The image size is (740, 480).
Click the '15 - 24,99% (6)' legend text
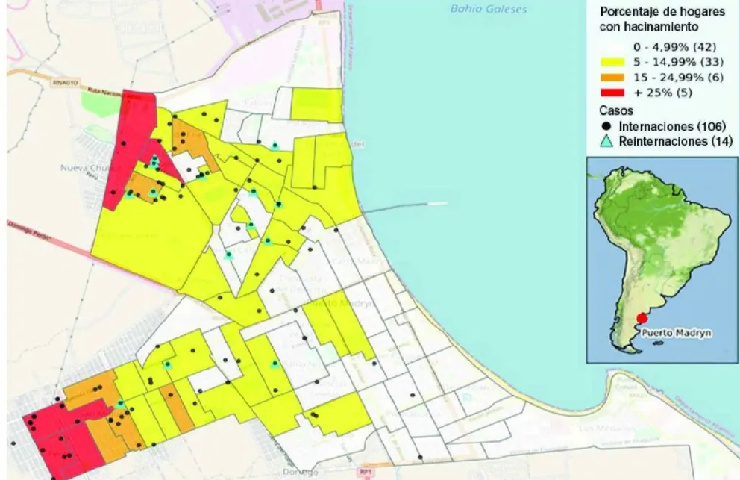pos(679,77)
